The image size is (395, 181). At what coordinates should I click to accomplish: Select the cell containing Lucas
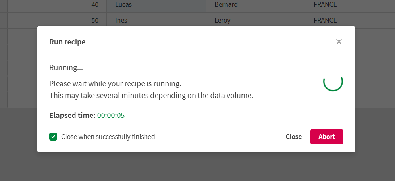pyautogui.click(x=156, y=5)
